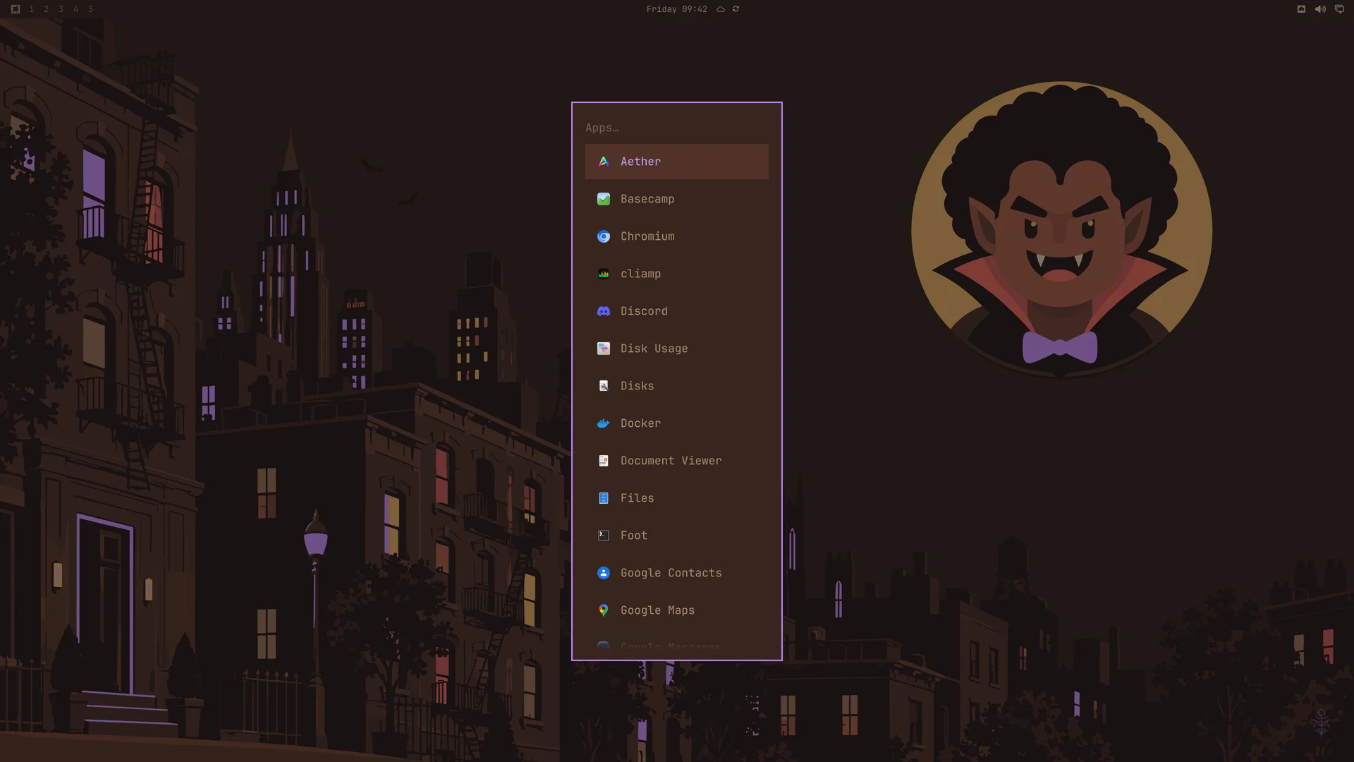The width and height of the screenshot is (1354, 762).
Task: Open the volume icon in top bar
Action: tap(1320, 9)
